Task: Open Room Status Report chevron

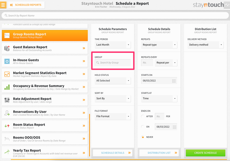Action: point(84,126)
